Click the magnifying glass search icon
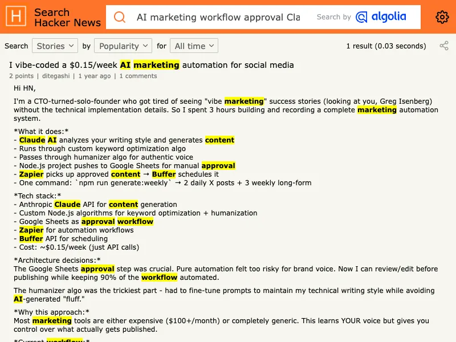Image resolution: width=456 pixels, height=342 pixels. (120, 17)
